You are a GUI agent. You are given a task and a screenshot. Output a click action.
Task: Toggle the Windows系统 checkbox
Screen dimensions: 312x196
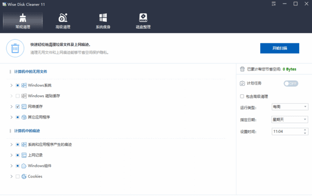coord(18,86)
